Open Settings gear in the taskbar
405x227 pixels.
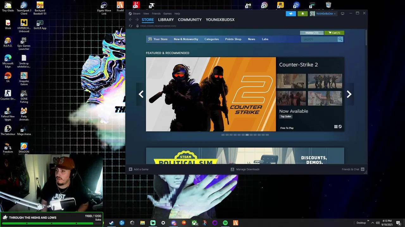coord(163,223)
